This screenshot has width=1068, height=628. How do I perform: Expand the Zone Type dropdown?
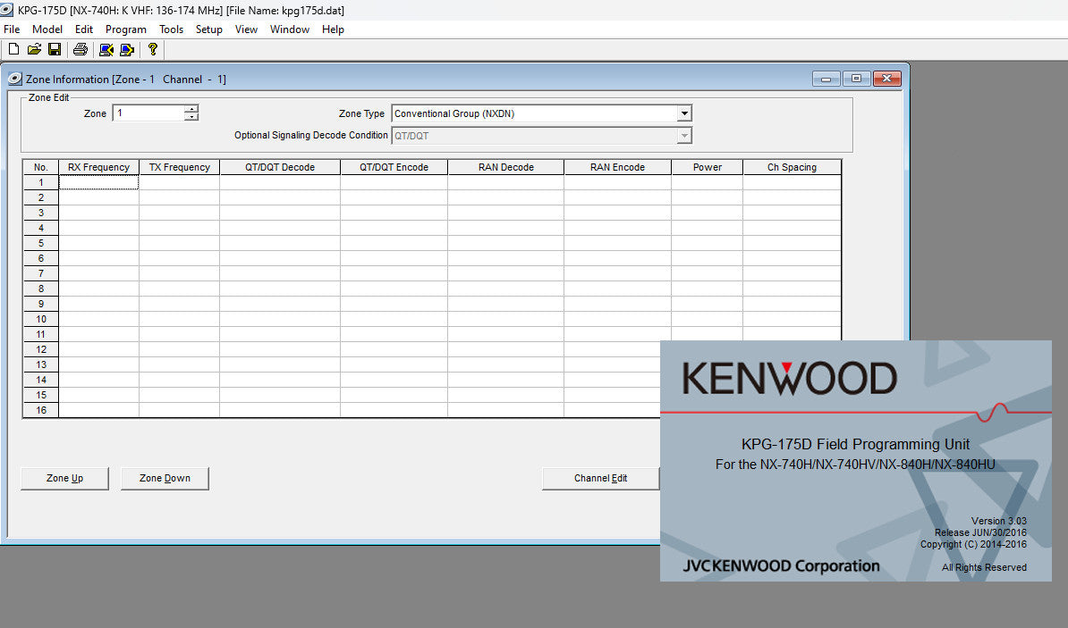(684, 113)
